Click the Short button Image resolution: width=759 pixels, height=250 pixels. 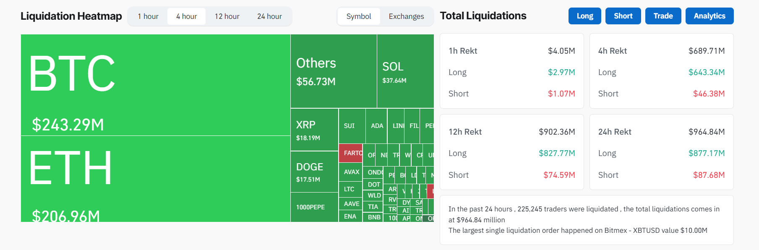tap(623, 16)
